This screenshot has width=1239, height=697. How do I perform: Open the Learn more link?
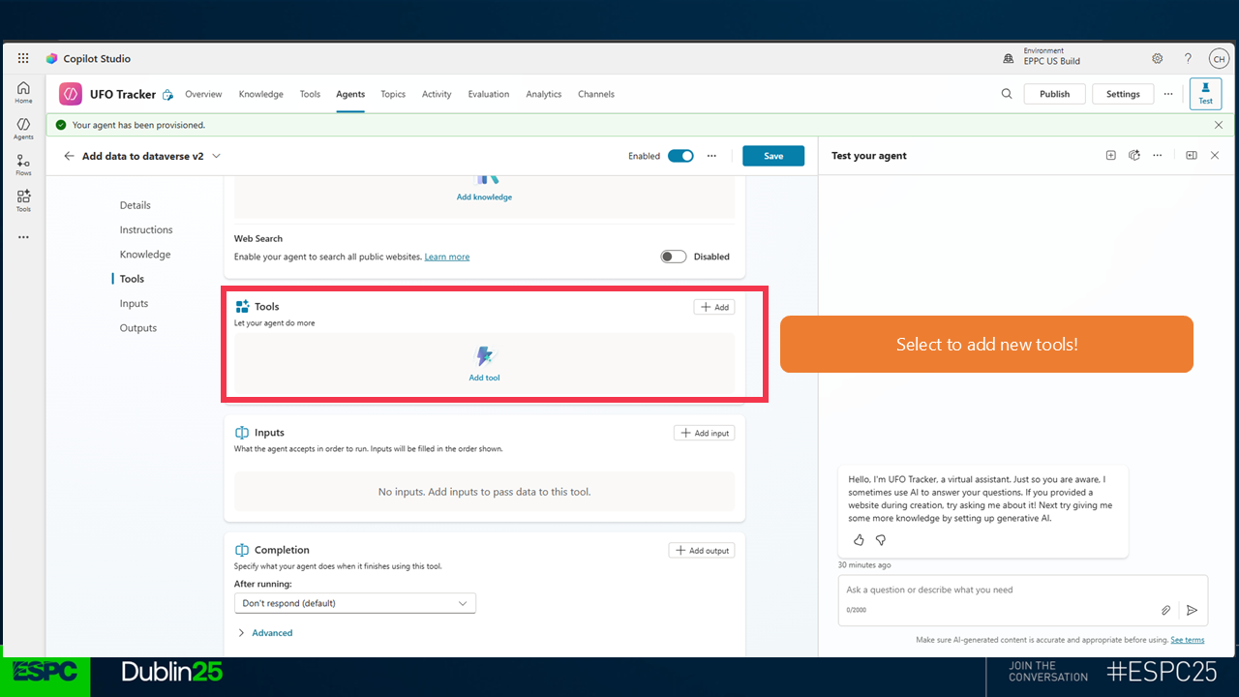pyautogui.click(x=446, y=257)
